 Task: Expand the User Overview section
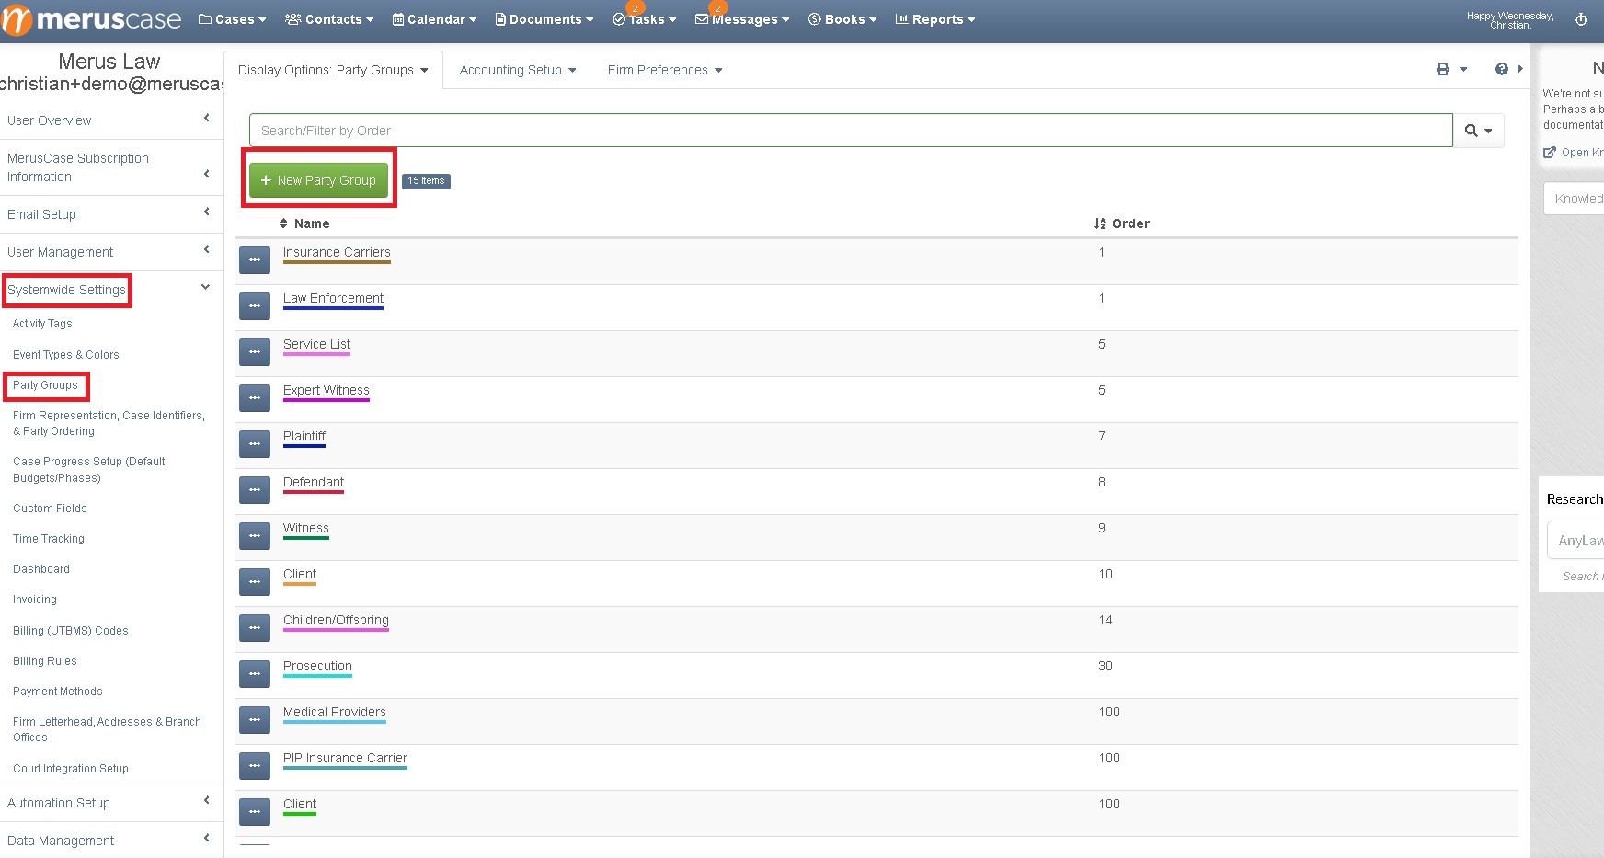pos(111,120)
